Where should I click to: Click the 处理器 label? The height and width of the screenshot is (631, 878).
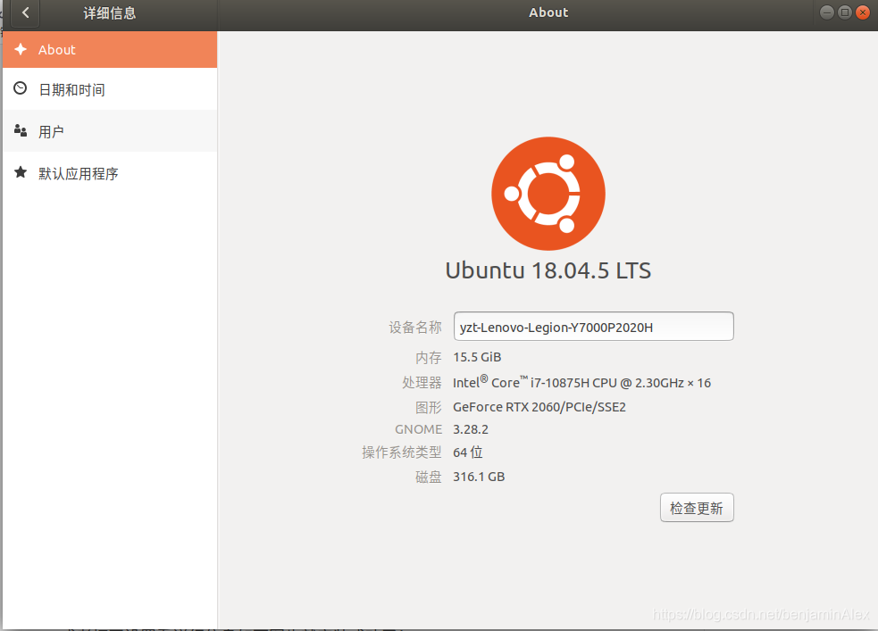coord(422,383)
